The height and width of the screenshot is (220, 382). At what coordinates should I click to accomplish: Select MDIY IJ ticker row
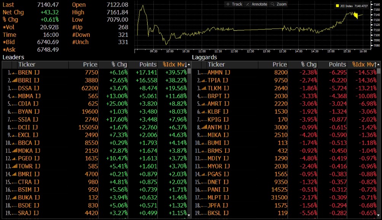285,158
